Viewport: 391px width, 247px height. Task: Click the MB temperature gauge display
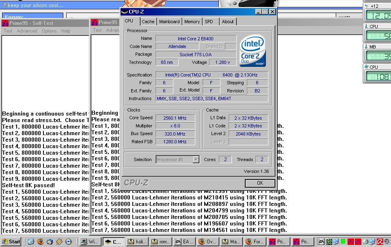(378, 56)
